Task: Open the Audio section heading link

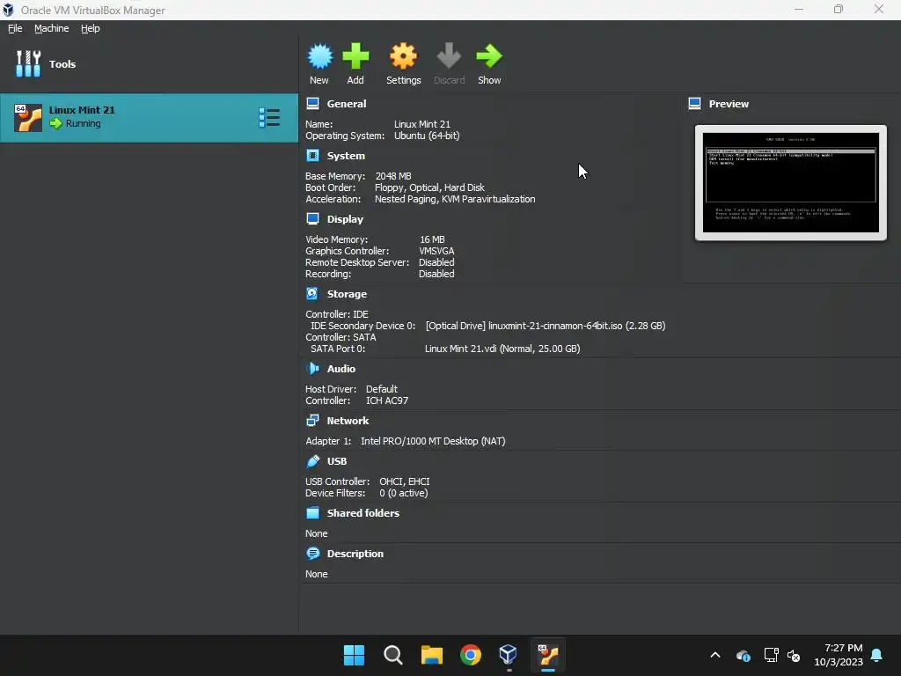Action: coord(341,369)
